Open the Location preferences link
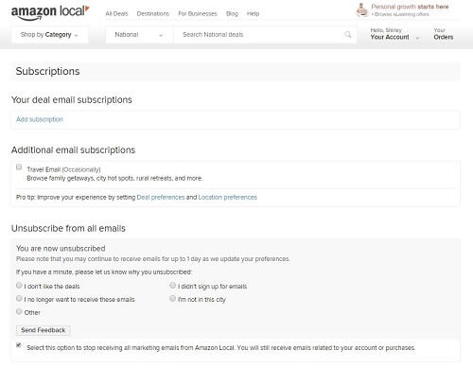Image resolution: width=473 pixels, height=368 pixels. pos(228,197)
